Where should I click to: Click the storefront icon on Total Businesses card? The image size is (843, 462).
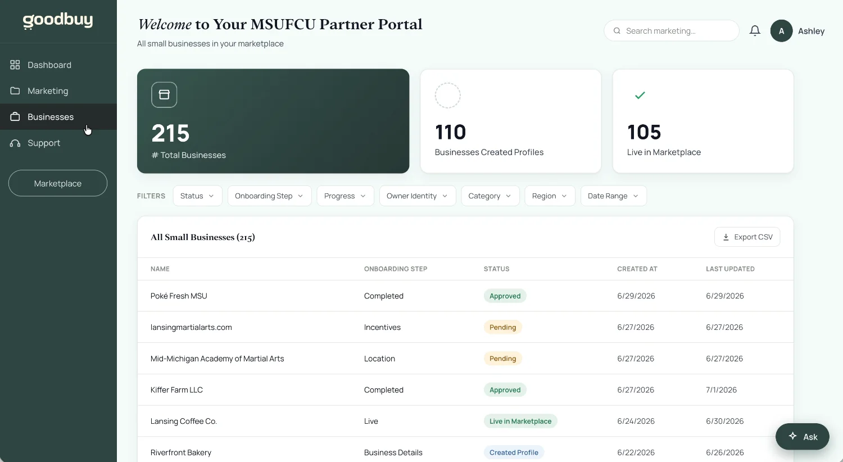click(164, 94)
